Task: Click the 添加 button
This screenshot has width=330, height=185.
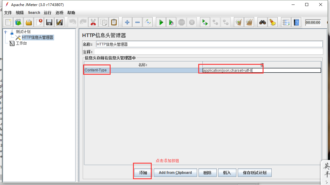Action: click(x=142, y=172)
